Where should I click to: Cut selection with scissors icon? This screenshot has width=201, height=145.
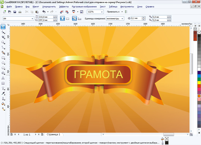(x=27, y=12)
